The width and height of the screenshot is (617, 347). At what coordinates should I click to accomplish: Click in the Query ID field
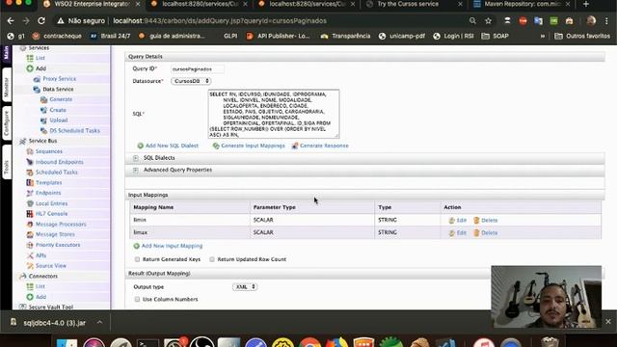(x=198, y=68)
